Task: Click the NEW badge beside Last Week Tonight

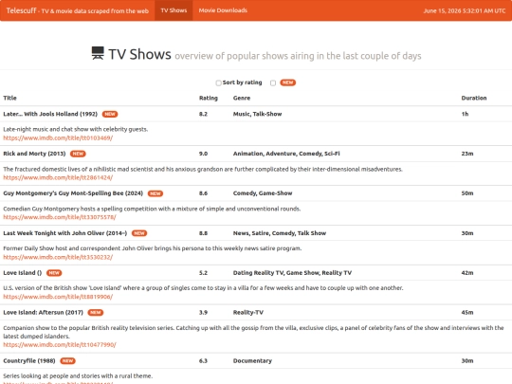Action: tap(139, 233)
